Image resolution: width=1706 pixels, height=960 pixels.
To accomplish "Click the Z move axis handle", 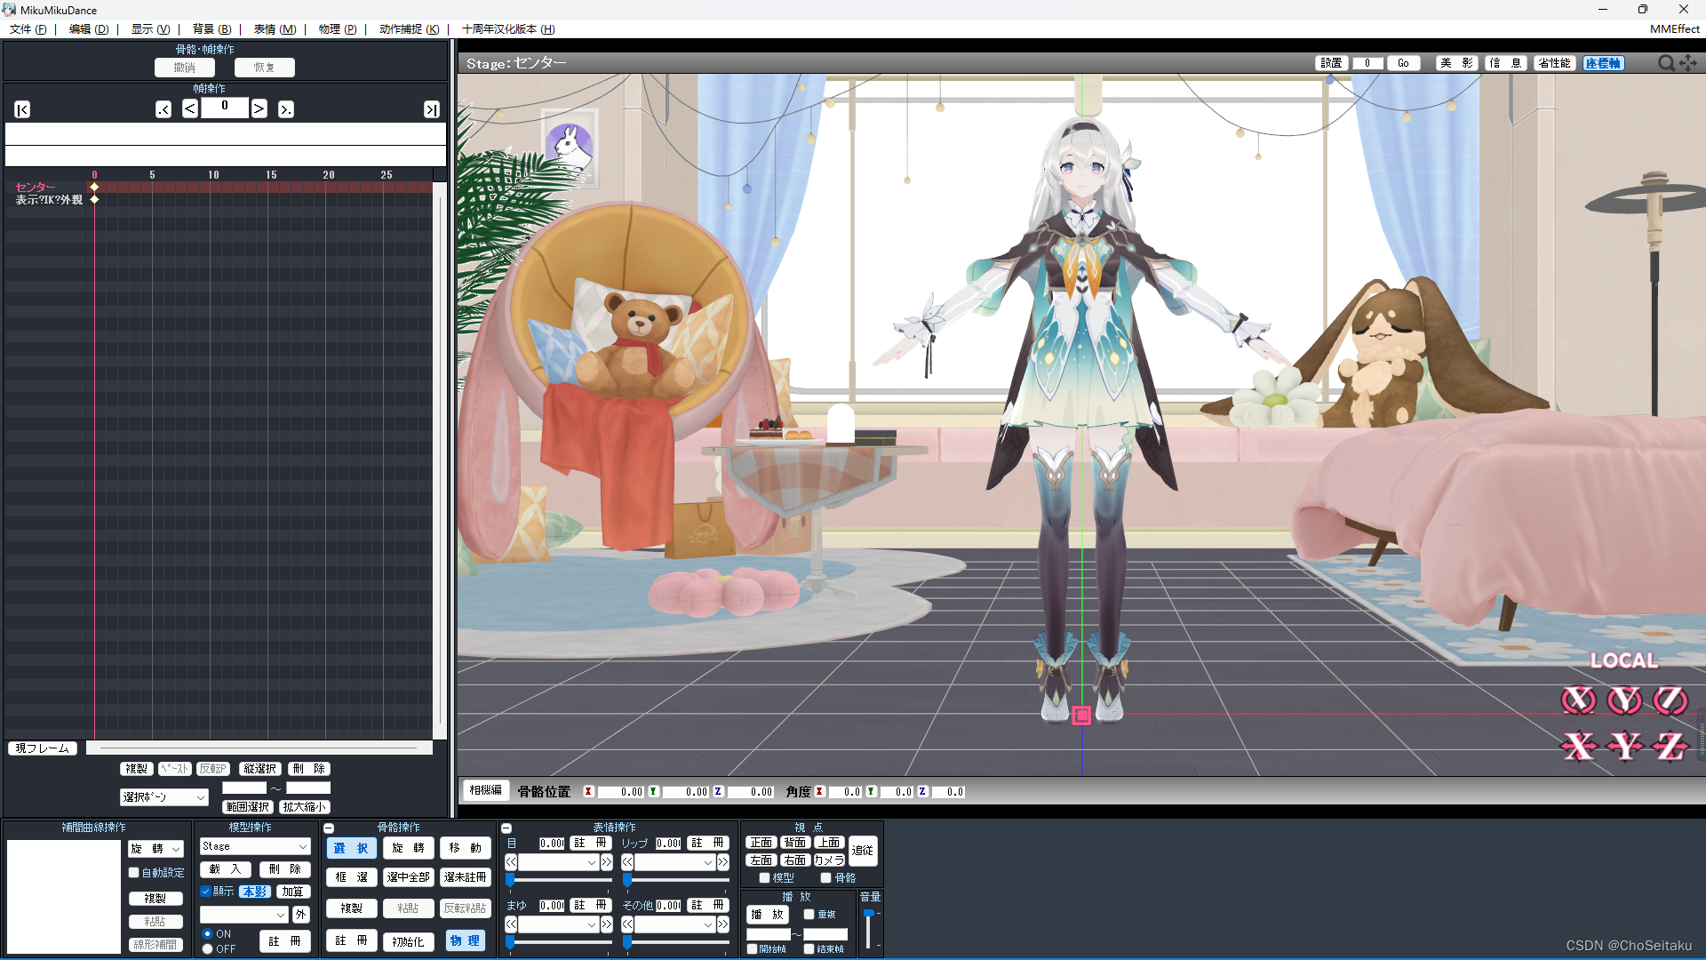I will (x=1670, y=747).
